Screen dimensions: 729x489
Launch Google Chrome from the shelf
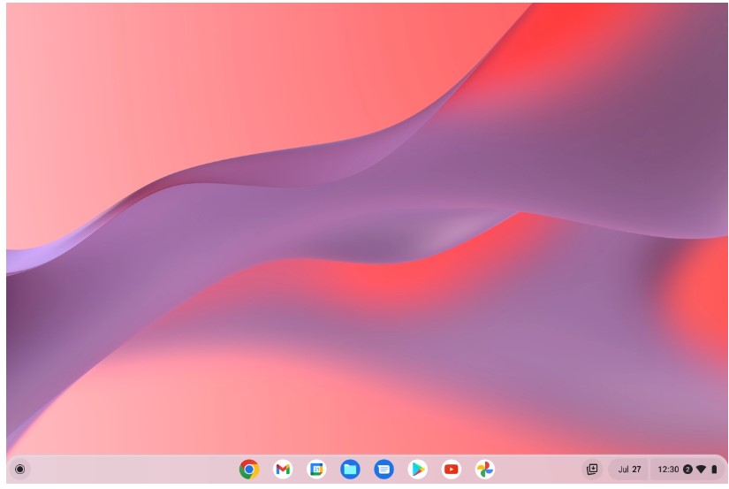pos(249,469)
